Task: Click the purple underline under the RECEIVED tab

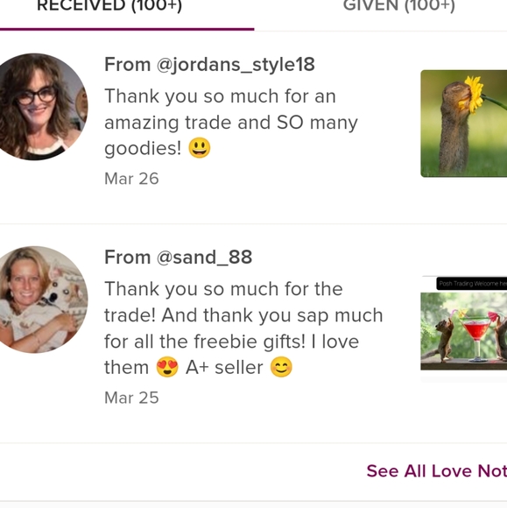Action: click(127, 29)
